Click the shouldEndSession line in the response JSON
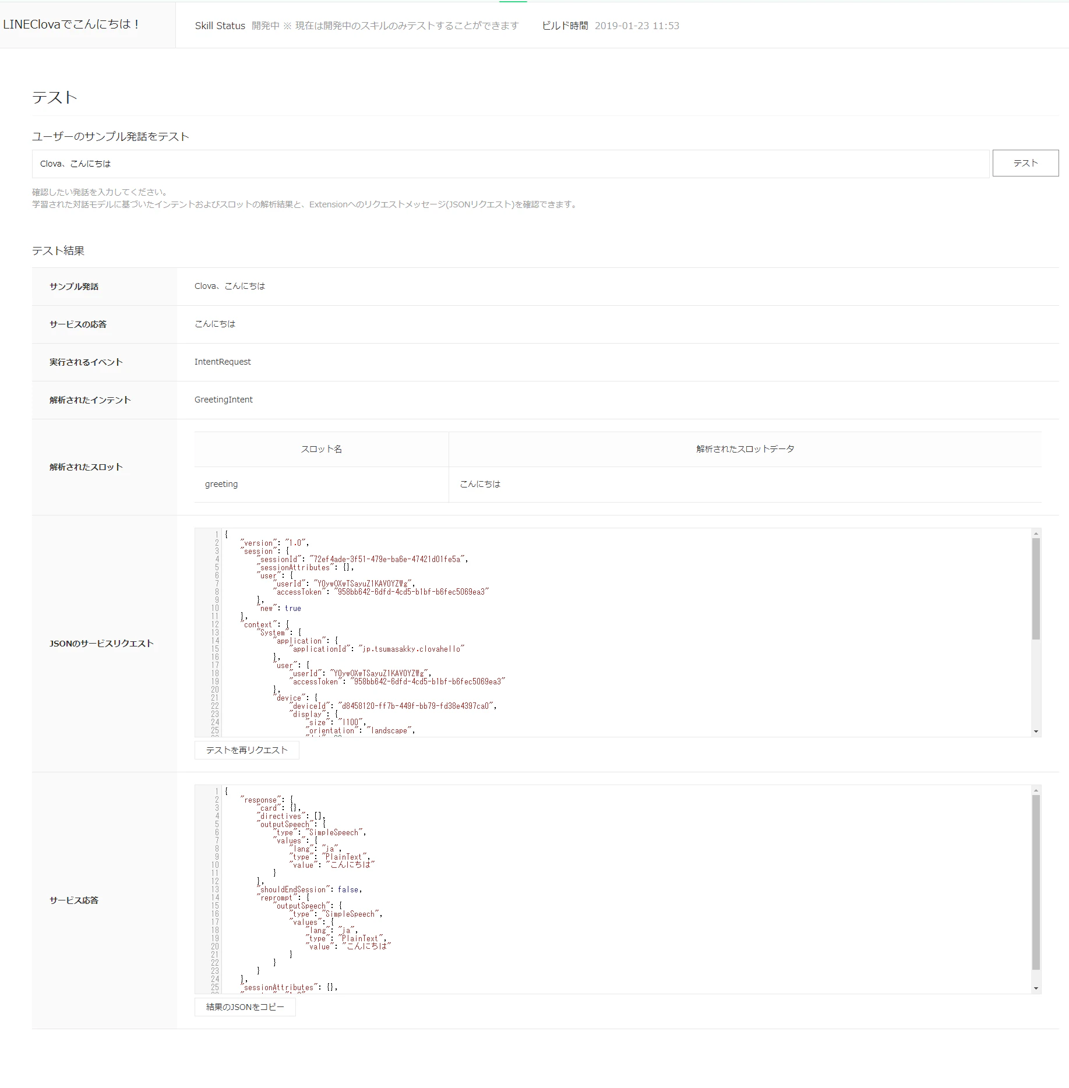The height and width of the screenshot is (1088, 1069). (309, 889)
